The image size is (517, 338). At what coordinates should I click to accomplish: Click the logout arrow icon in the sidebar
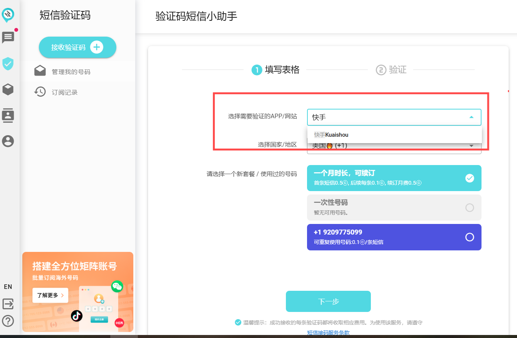(x=8, y=304)
